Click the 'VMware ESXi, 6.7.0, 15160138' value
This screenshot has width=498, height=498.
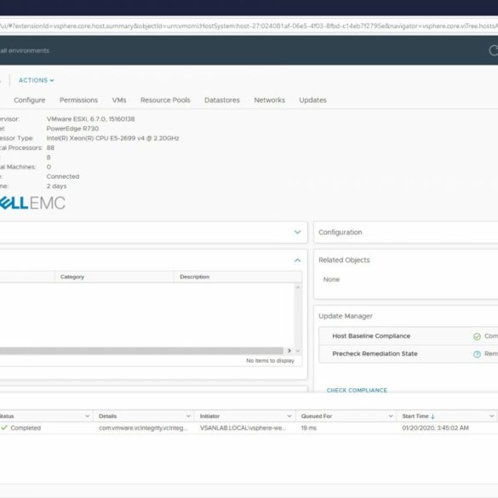(x=90, y=119)
